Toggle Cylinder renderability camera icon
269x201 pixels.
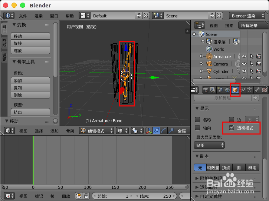[x=259, y=71]
